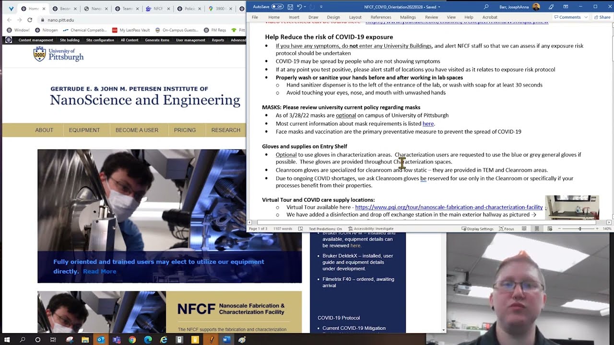Open the User management admin menu

[x=190, y=40]
